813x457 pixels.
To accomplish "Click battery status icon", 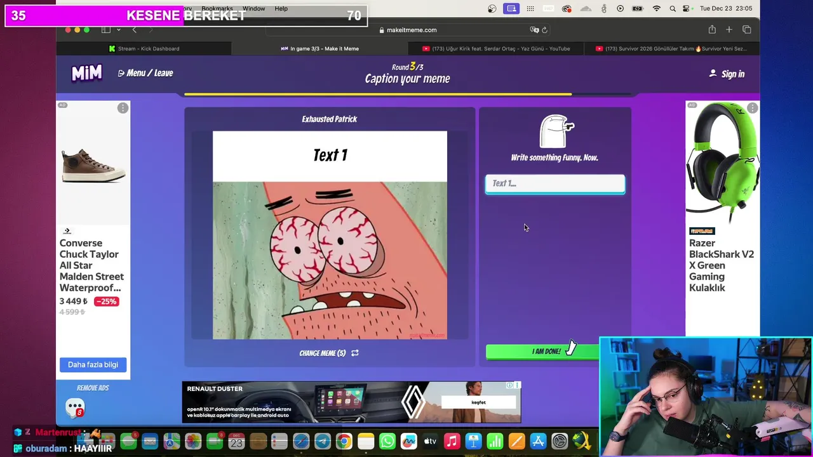I will 638,8.
